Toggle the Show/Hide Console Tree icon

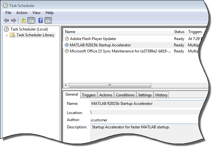[31, 21]
